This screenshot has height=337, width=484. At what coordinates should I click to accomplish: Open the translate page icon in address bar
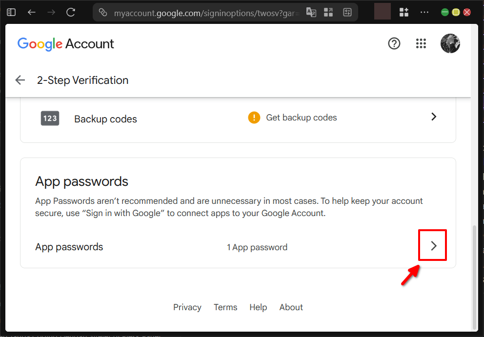pos(311,12)
